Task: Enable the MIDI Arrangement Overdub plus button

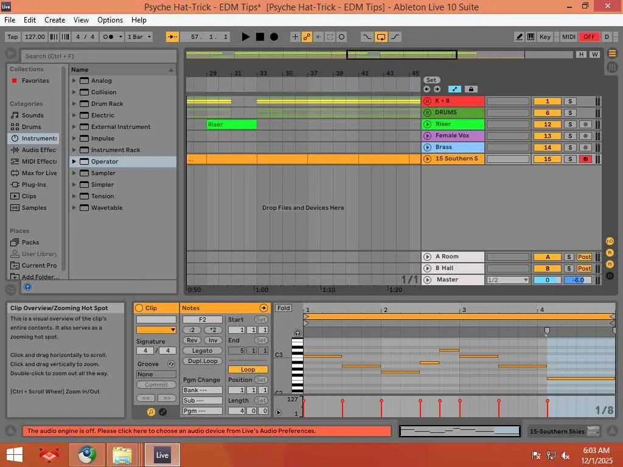Action: 295,37
